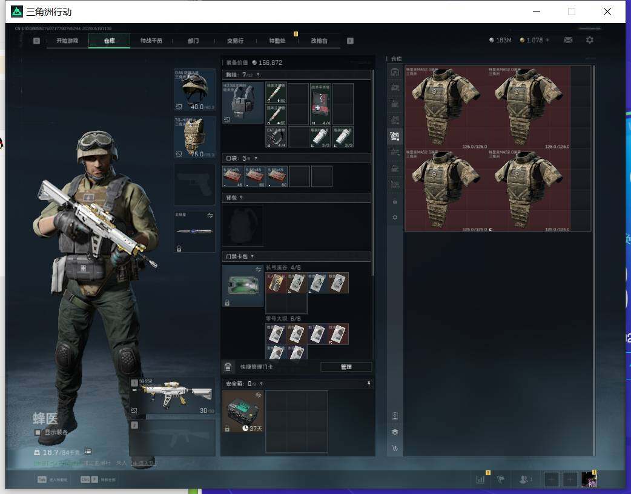
Task: Open warehouse lock sidebar icon
Action: tap(395, 201)
